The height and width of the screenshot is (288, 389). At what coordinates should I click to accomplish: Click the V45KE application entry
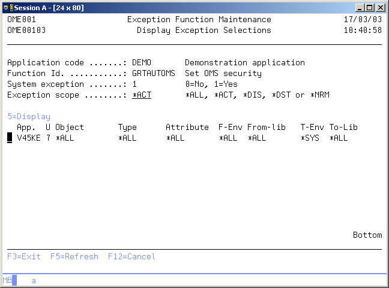click(29, 138)
